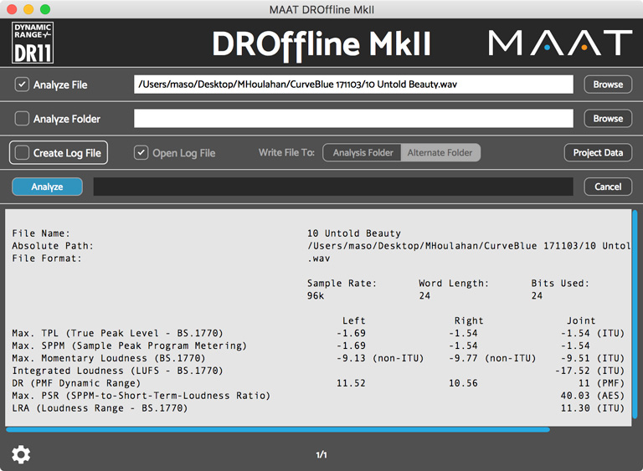Uncheck the Analyze File checkbox
This screenshot has height=471, width=643.
pyautogui.click(x=22, y=84)
